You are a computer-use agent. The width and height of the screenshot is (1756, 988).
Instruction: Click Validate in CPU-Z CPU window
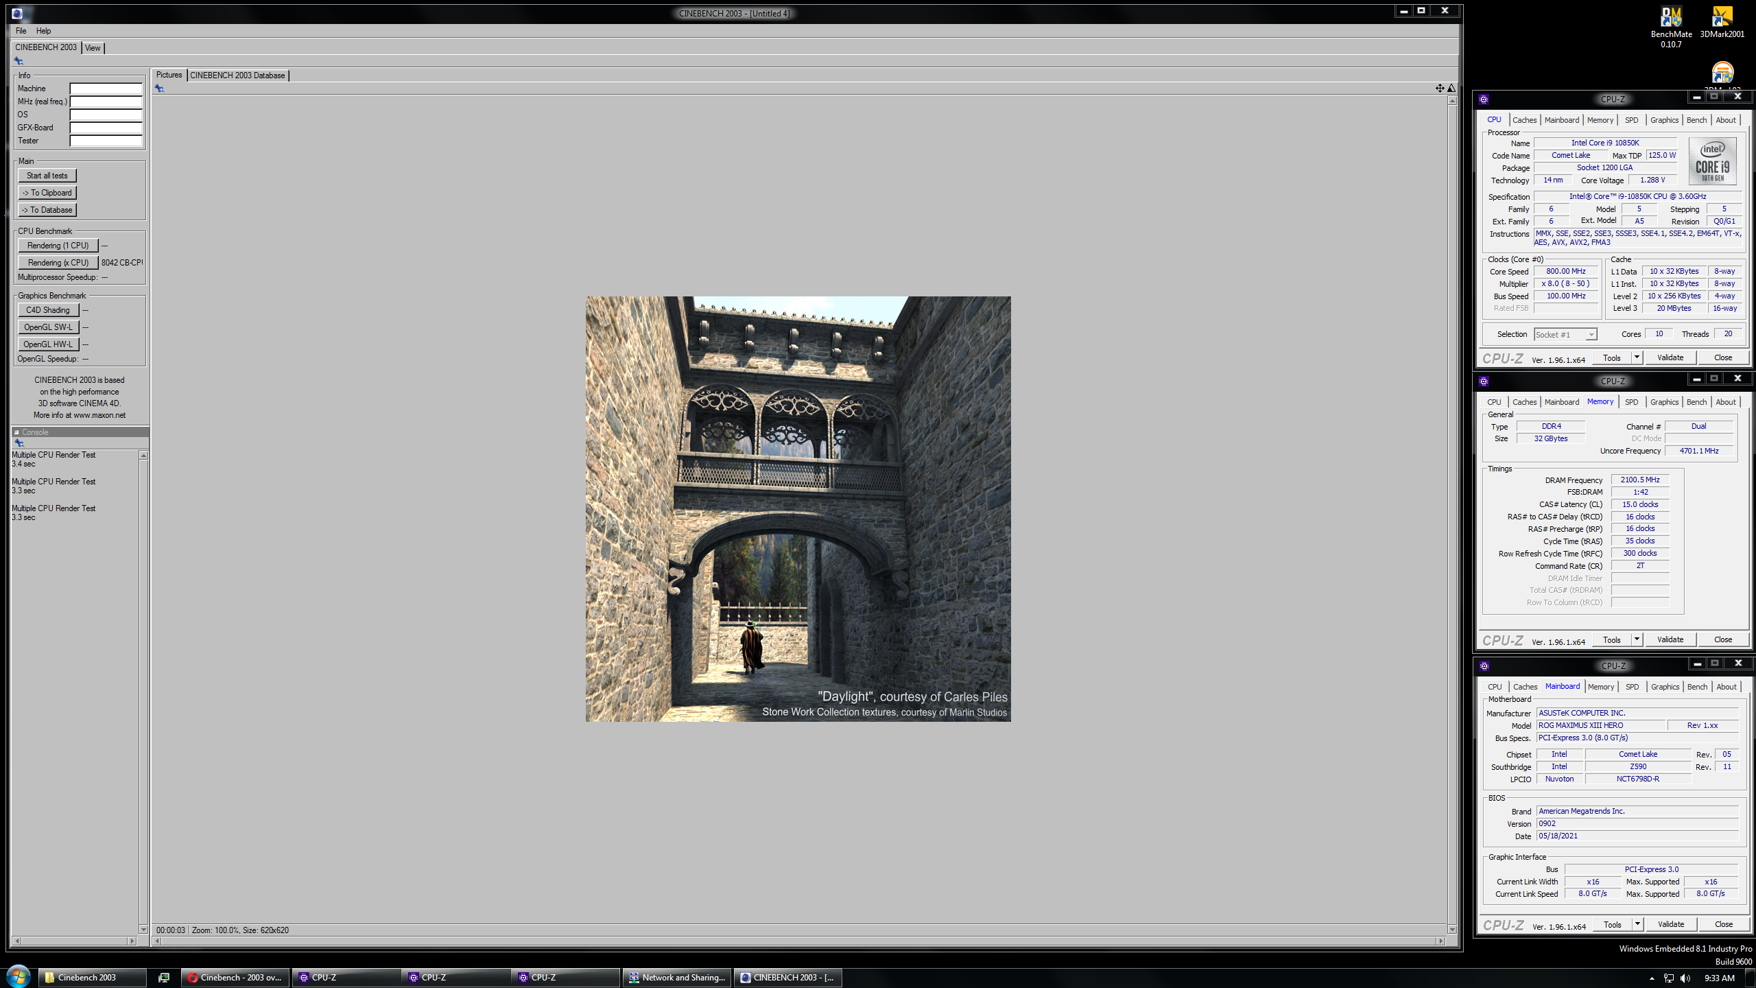tap(1670, 357)
